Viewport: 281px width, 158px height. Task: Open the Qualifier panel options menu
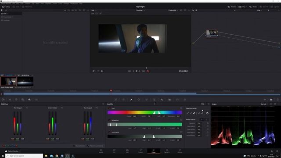tap(209, 104)
